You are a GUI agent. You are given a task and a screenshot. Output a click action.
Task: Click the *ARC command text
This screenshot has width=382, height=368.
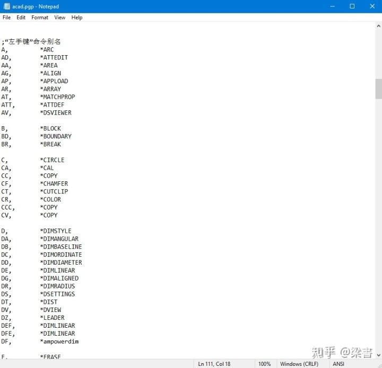[47, 50]
